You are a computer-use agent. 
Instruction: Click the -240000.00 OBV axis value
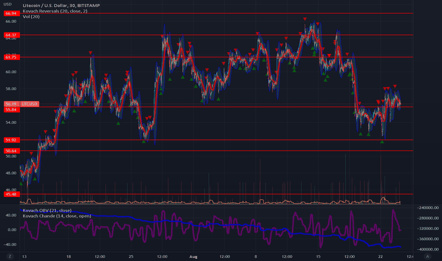click(x=428, y=208)
